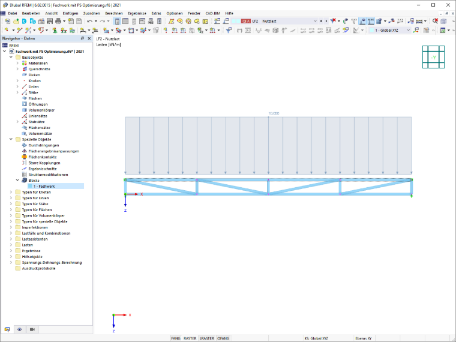
Task: Toggle LRASTER in status bar
Action: (207, 338)
